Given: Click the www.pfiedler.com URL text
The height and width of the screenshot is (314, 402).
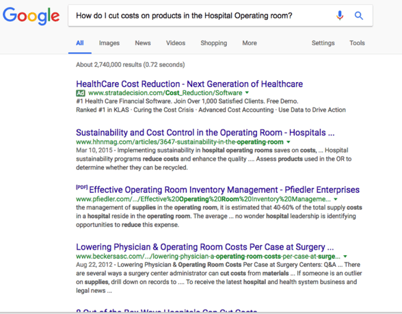Looking at the screenshot, I should click(x=203, y=199).
